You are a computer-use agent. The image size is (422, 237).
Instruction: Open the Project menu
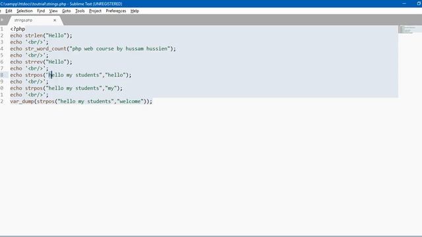coord(95,11)
